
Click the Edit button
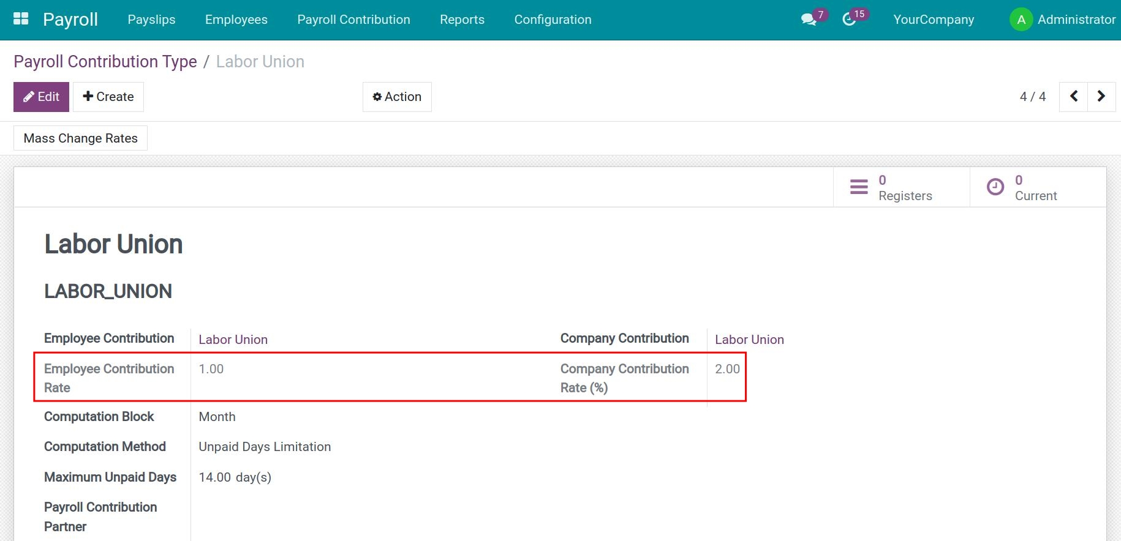click(x=41, y=97)
